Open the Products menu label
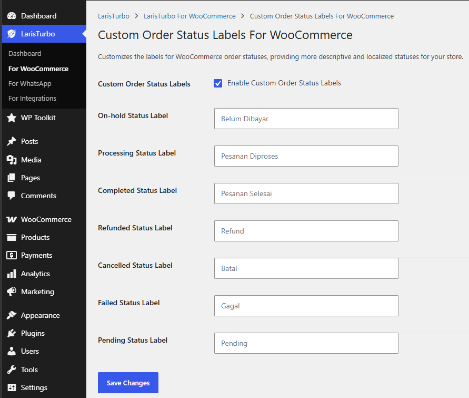 point(35,238)
